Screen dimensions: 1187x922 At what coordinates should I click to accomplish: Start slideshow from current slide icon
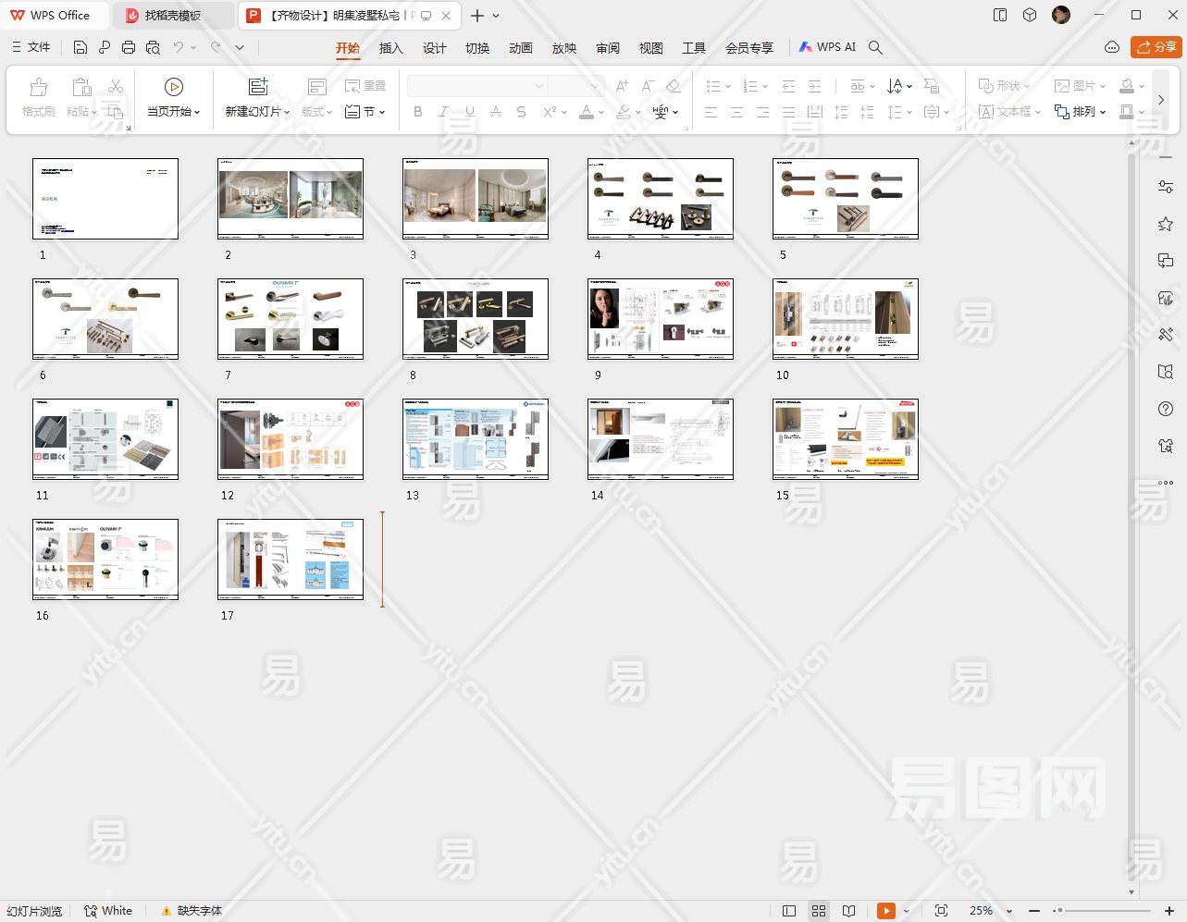[x=173, y=87]
